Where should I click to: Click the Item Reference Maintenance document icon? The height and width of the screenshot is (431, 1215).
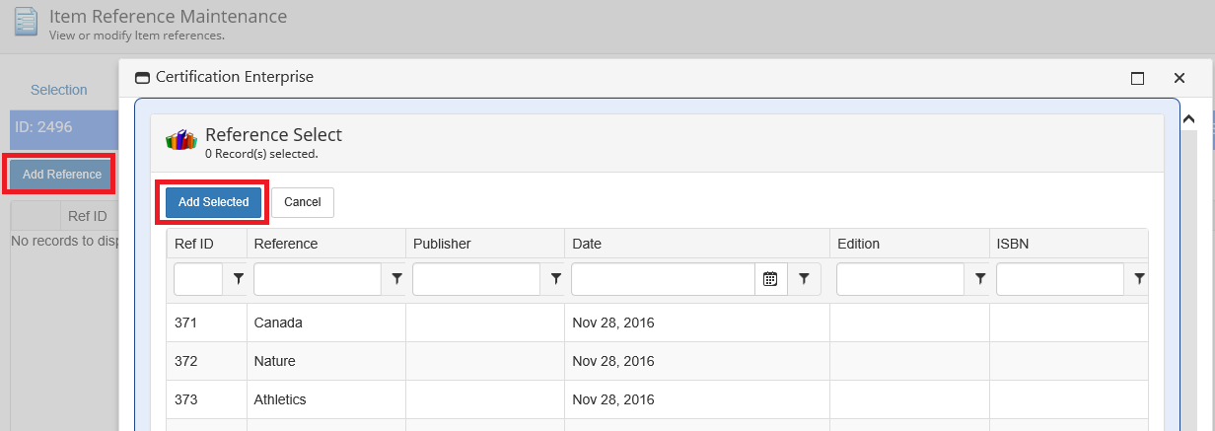26,22
